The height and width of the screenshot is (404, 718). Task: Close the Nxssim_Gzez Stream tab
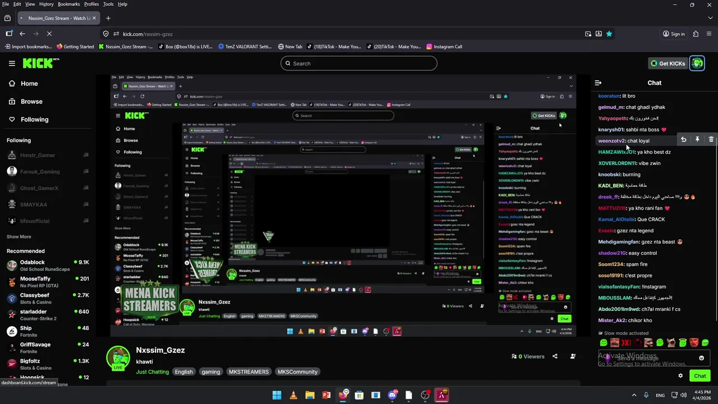(x=94, y=18)
